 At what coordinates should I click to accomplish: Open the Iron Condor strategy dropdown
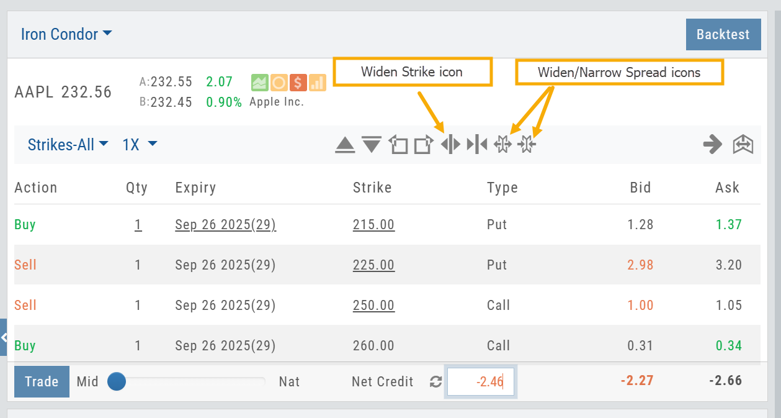click(66, 34)
